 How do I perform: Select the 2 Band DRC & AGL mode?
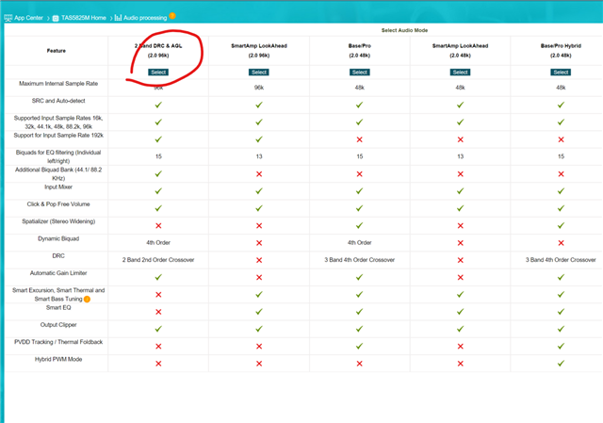[158, 73]
